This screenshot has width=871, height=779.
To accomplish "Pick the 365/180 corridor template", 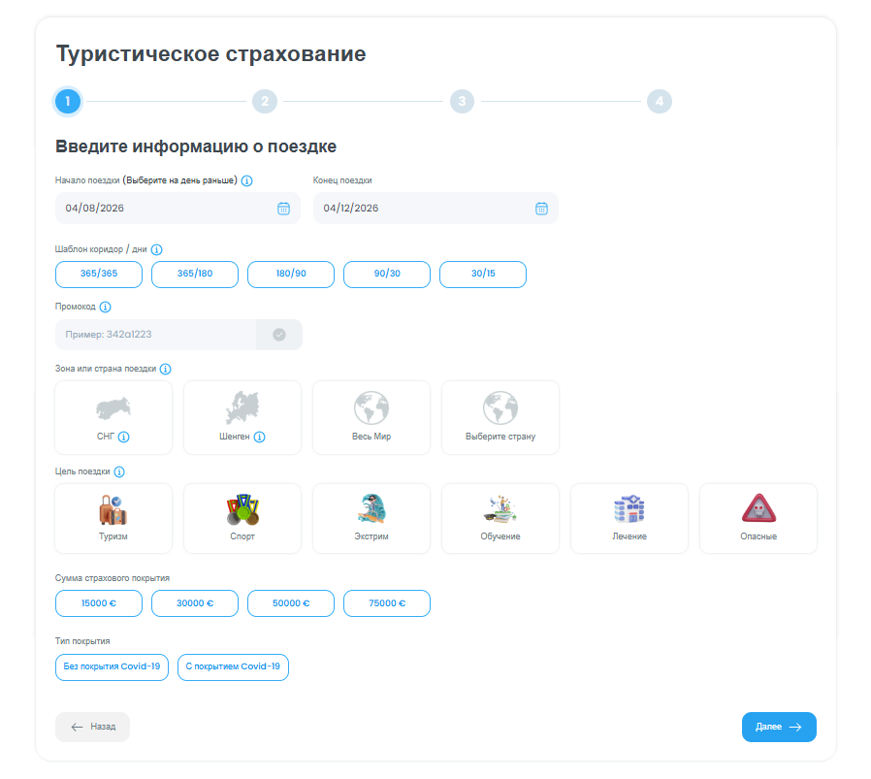I will (x=194, y=275).
